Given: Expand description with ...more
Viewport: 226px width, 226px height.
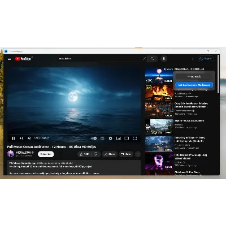Looking at the screenshot, I should (x=96, y=173).
